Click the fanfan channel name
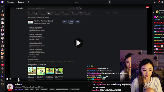The width and height of the screenshot is (164, 92). (17, 84)
